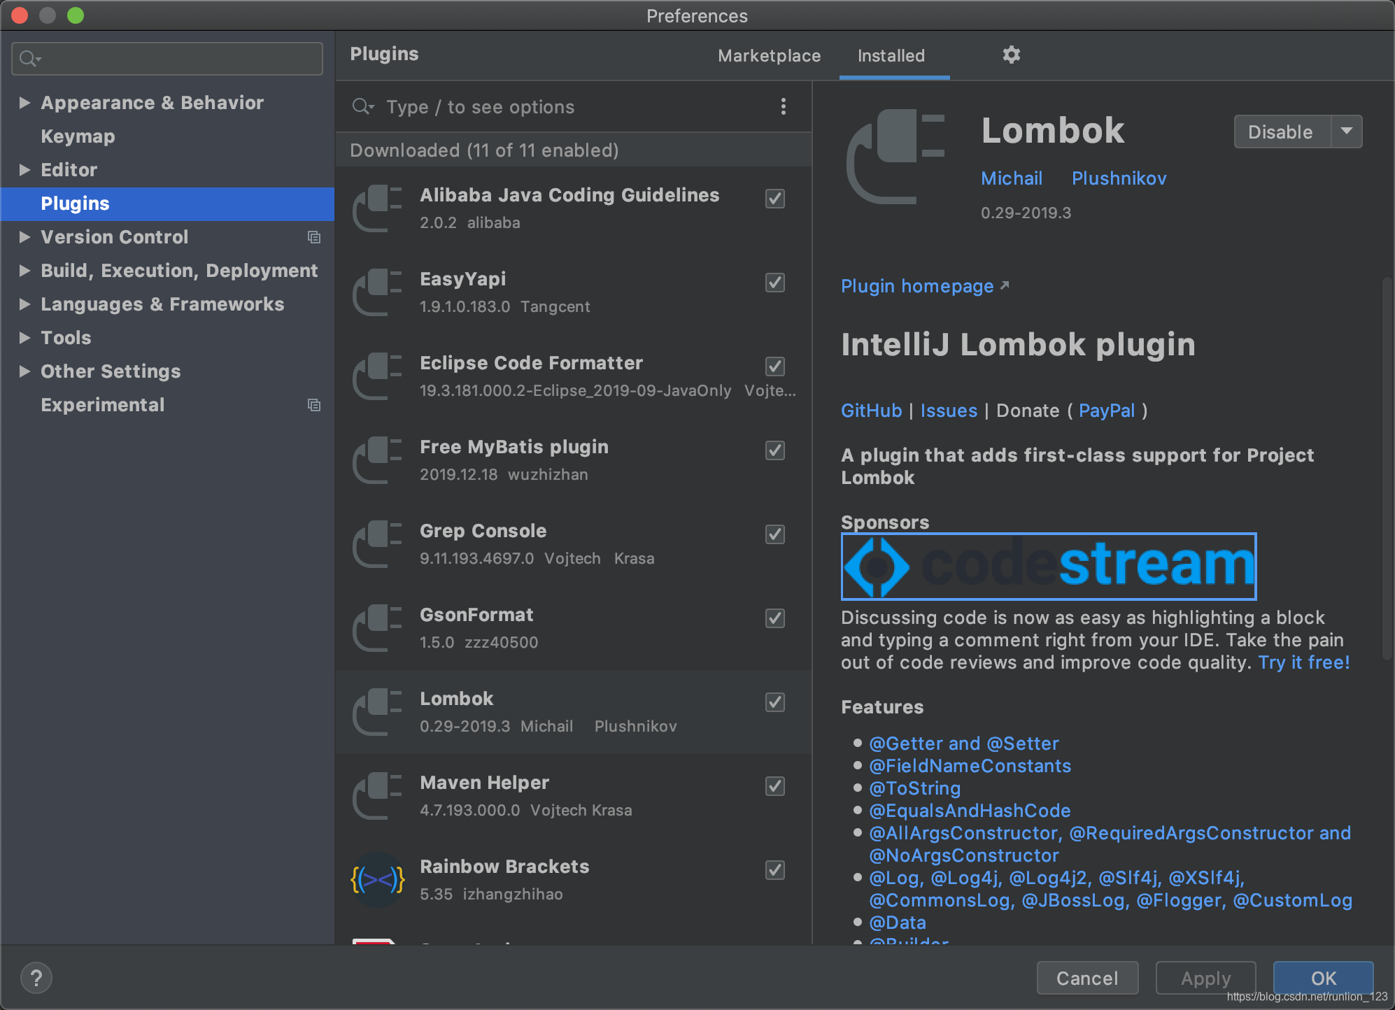Click the Version Control project-level settings icon

point(314,237)
